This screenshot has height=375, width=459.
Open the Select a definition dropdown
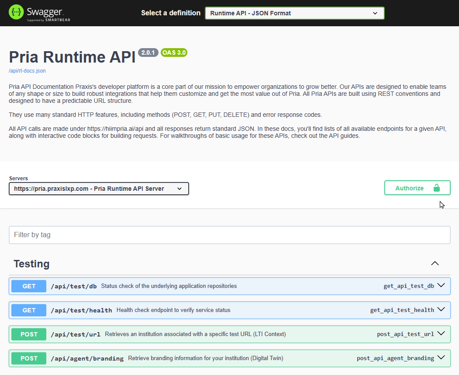[294, 13]
